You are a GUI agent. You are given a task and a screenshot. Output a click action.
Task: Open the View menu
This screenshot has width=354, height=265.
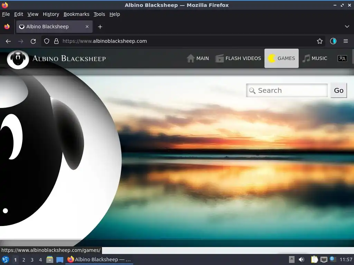click(33, 14)
